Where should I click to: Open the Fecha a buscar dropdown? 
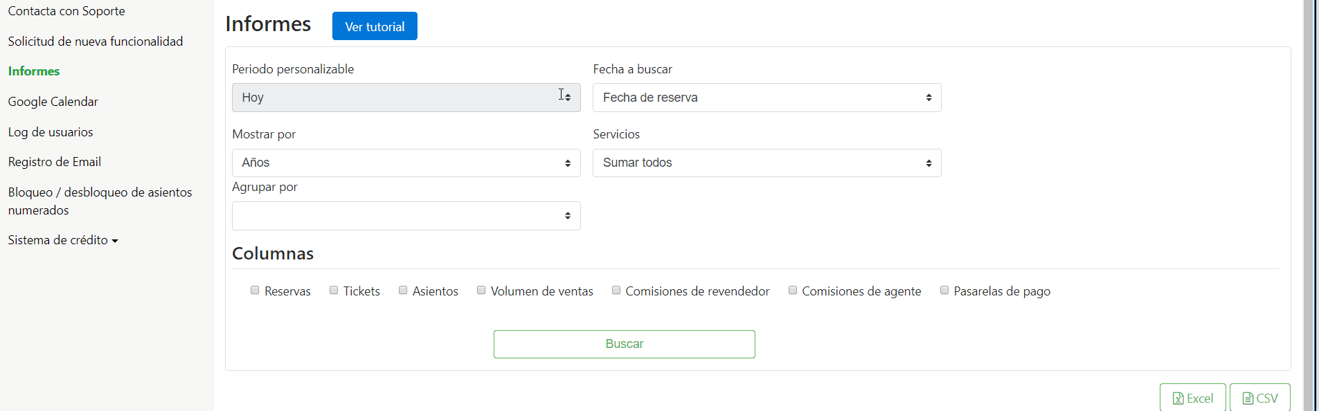pyautogui.click(x=767, y=98)
